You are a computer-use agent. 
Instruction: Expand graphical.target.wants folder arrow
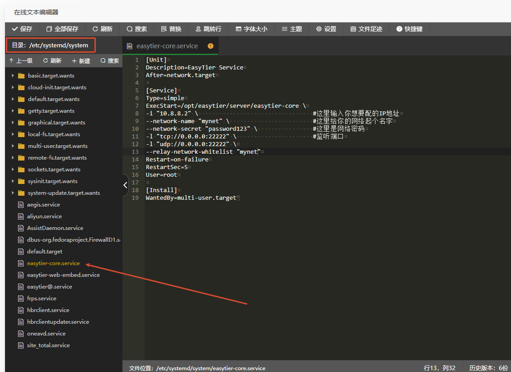click(x=13, y=122)
